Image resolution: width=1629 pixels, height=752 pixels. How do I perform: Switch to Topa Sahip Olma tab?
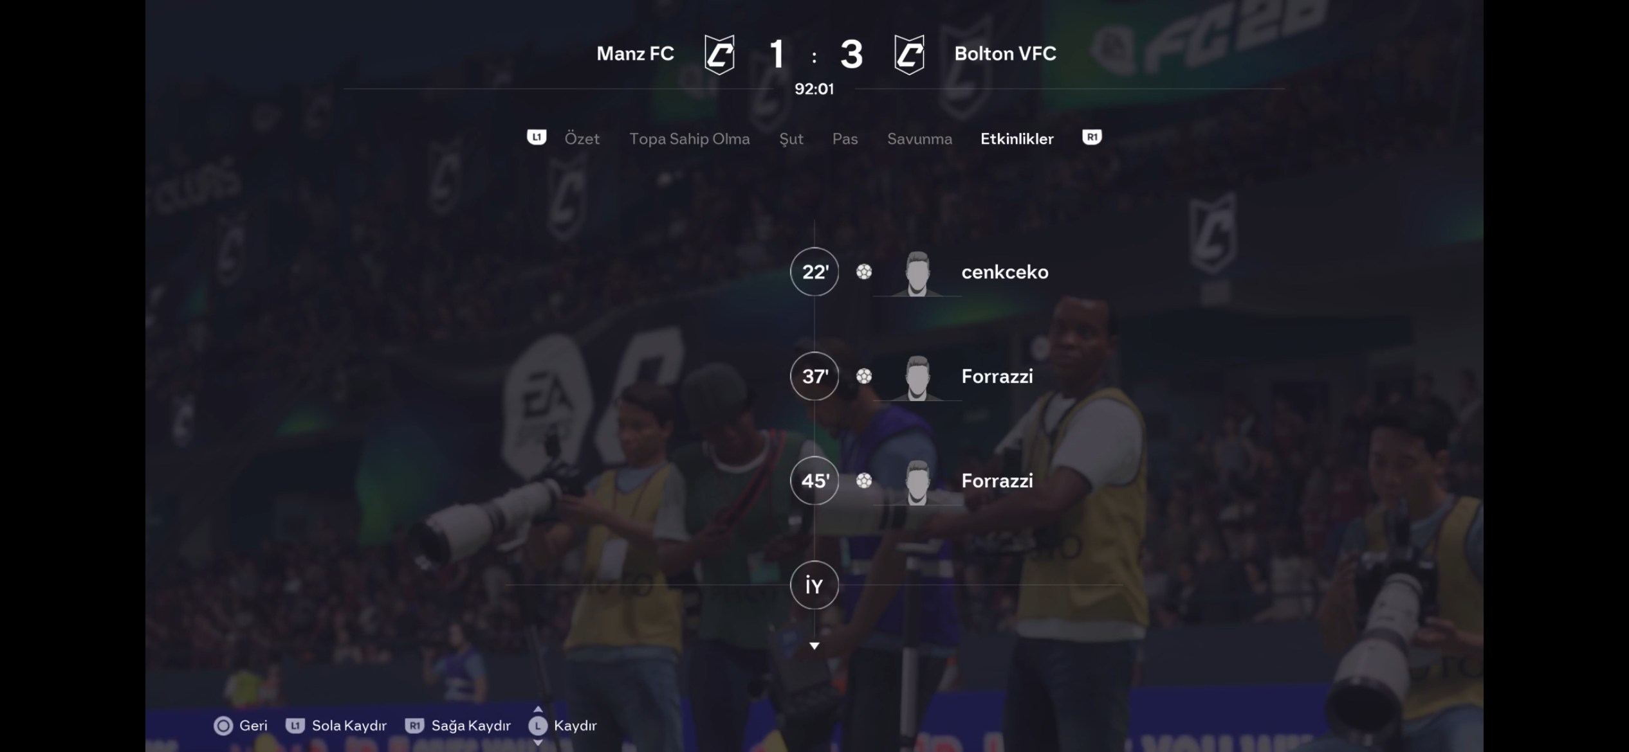coord(689,139)
